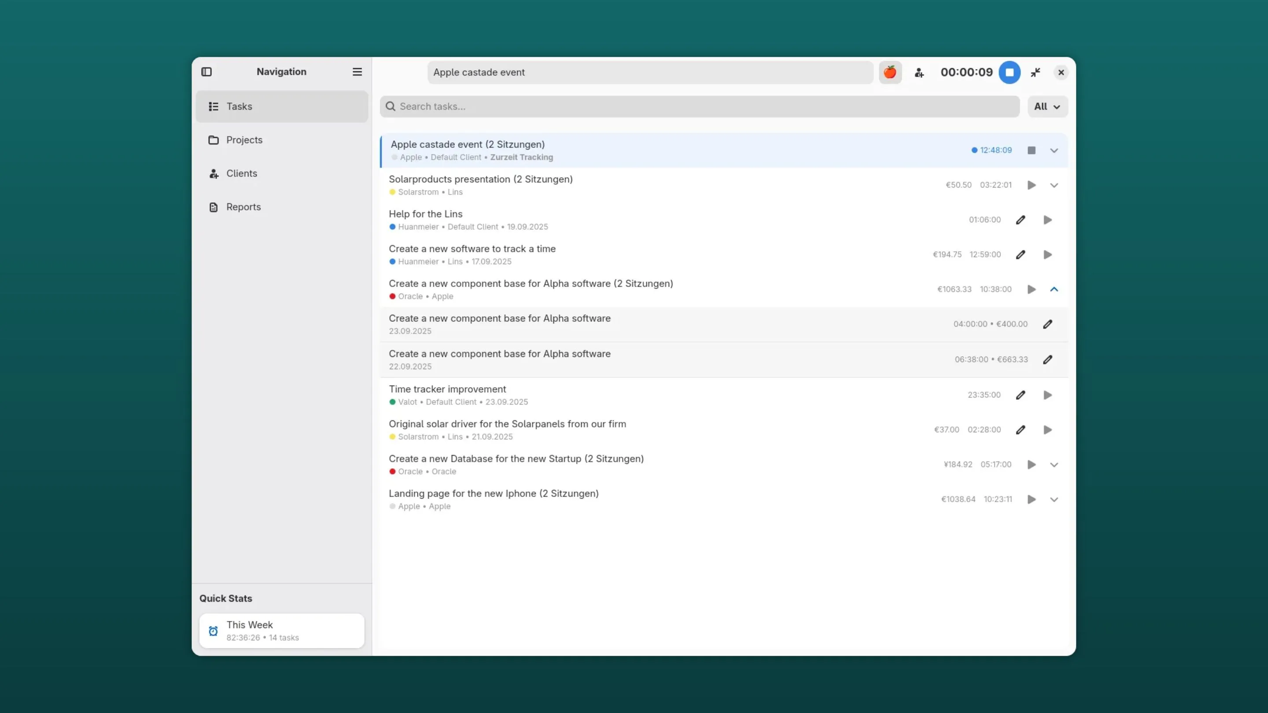Select the 'Help for the Lins' title
This screenshot has width=1268, height=713.
click(425, 214)
